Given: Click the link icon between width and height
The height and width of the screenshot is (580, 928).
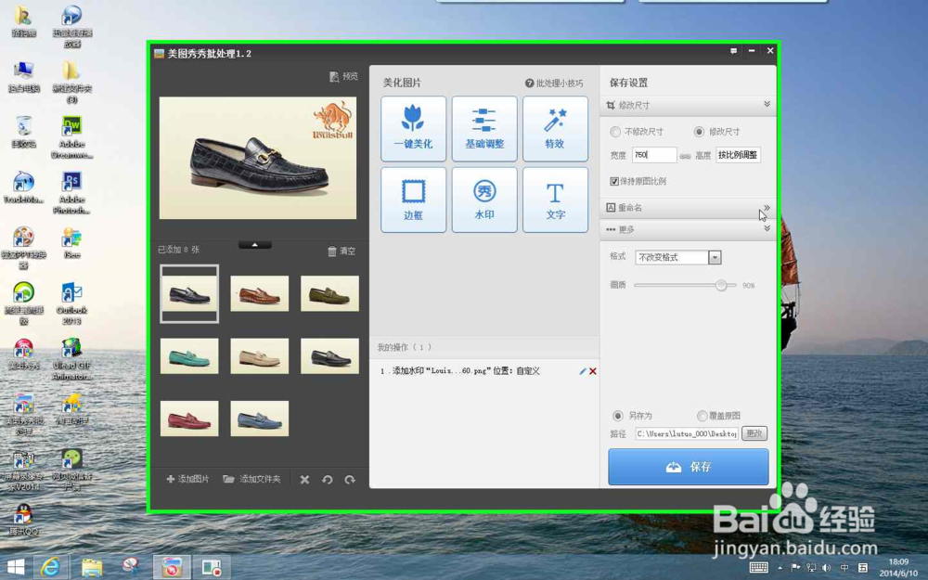Looking at the screenshot, I should pos(685,156).
